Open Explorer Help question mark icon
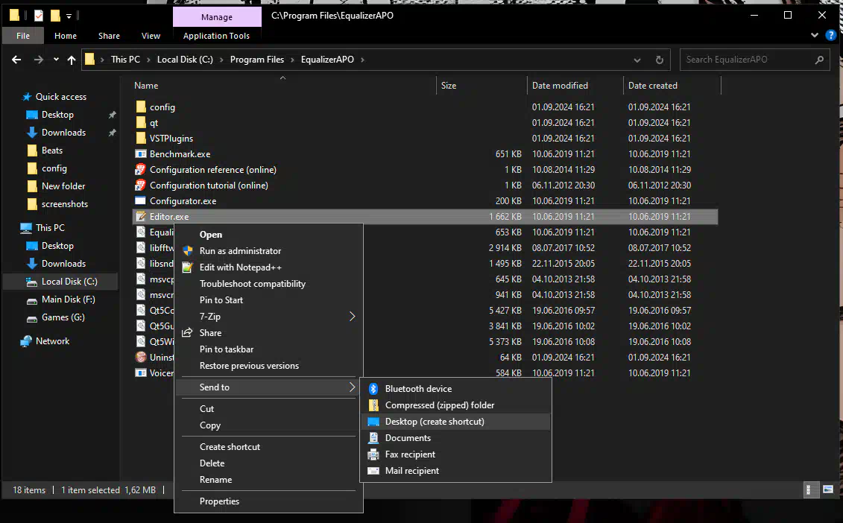The height and width of the screenshot is (523, 843). [830, 36]
